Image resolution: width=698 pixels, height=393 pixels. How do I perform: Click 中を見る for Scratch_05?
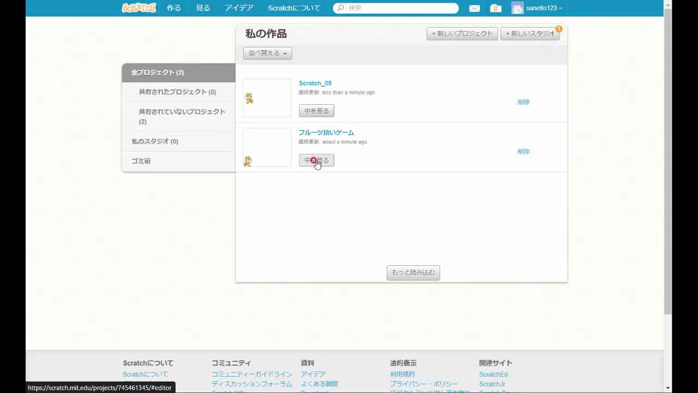[316, 111]
